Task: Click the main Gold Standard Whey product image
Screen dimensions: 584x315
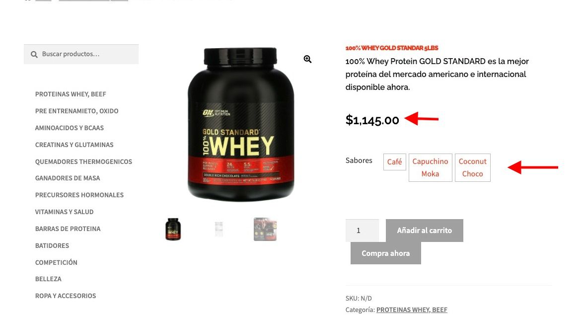Action: tap(240, 124)
